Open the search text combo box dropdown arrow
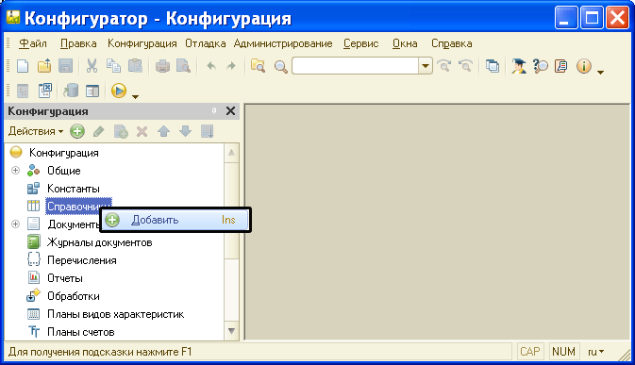Viewport: 635px width, 365px height. pyautogui.click(x=426, y=66)
